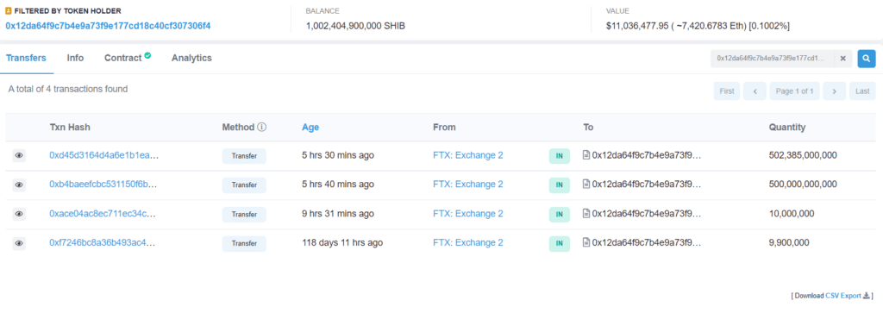
Task: Click the blue search magnifier button
Action: point(866,59)
